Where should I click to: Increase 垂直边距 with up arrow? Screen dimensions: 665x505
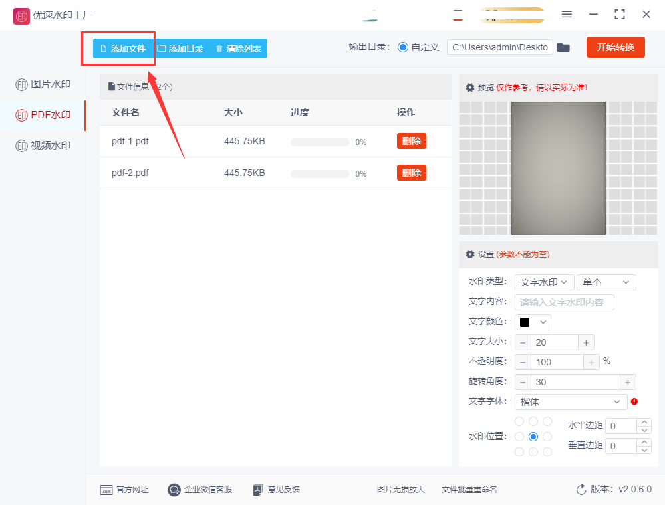(x=644, y=442)
